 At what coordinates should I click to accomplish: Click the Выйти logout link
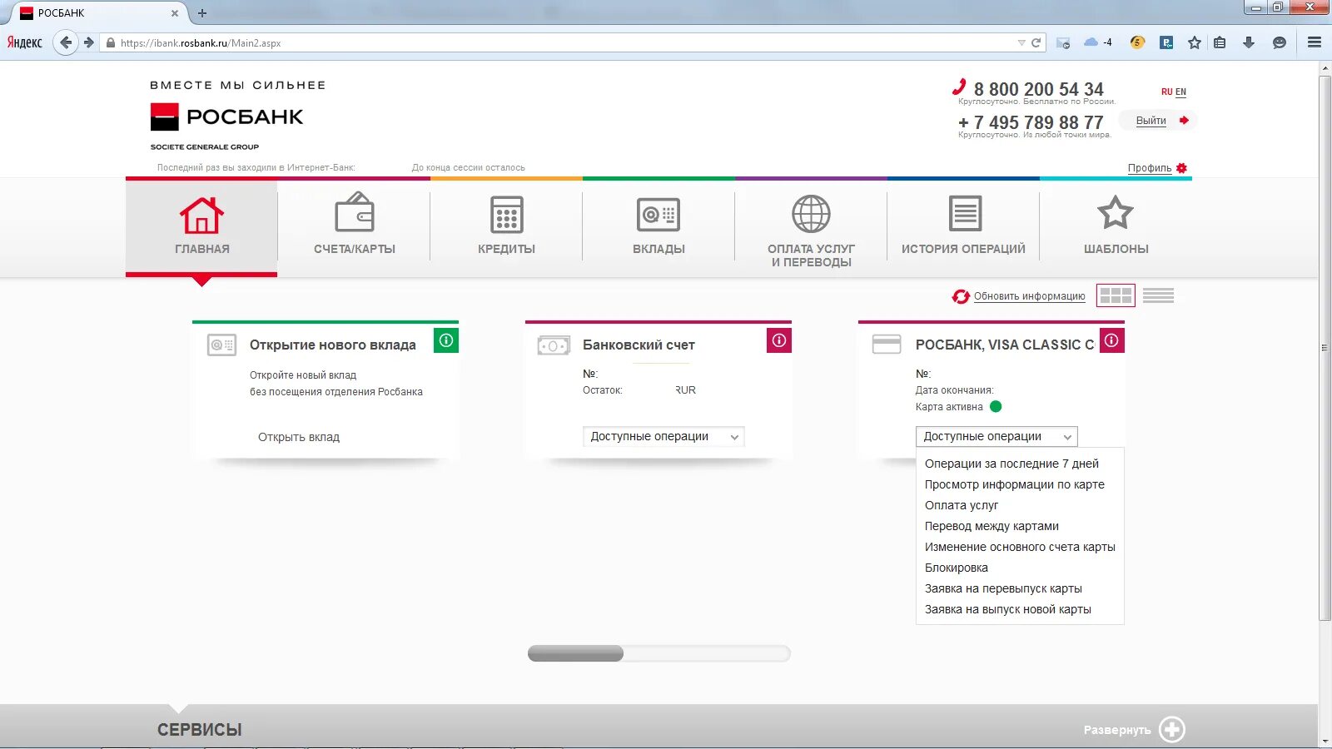1151,121
